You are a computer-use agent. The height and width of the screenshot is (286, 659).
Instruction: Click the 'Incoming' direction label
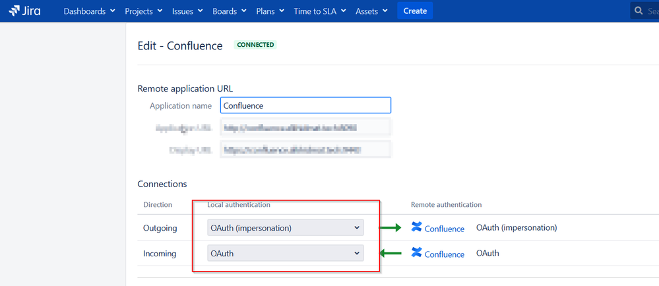pos(160,254)
